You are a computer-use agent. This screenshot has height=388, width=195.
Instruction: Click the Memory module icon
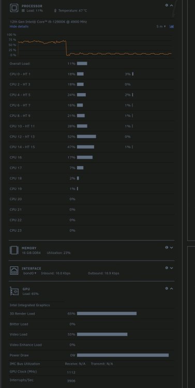point(14,250)
